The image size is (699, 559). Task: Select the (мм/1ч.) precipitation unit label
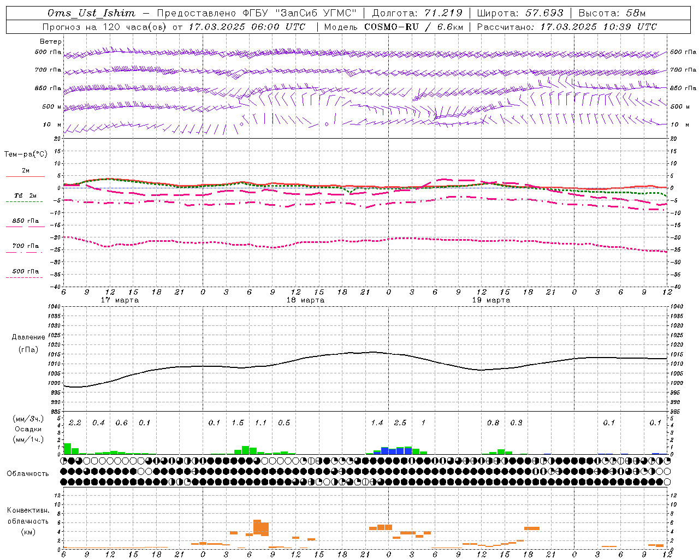pos(28,439)
